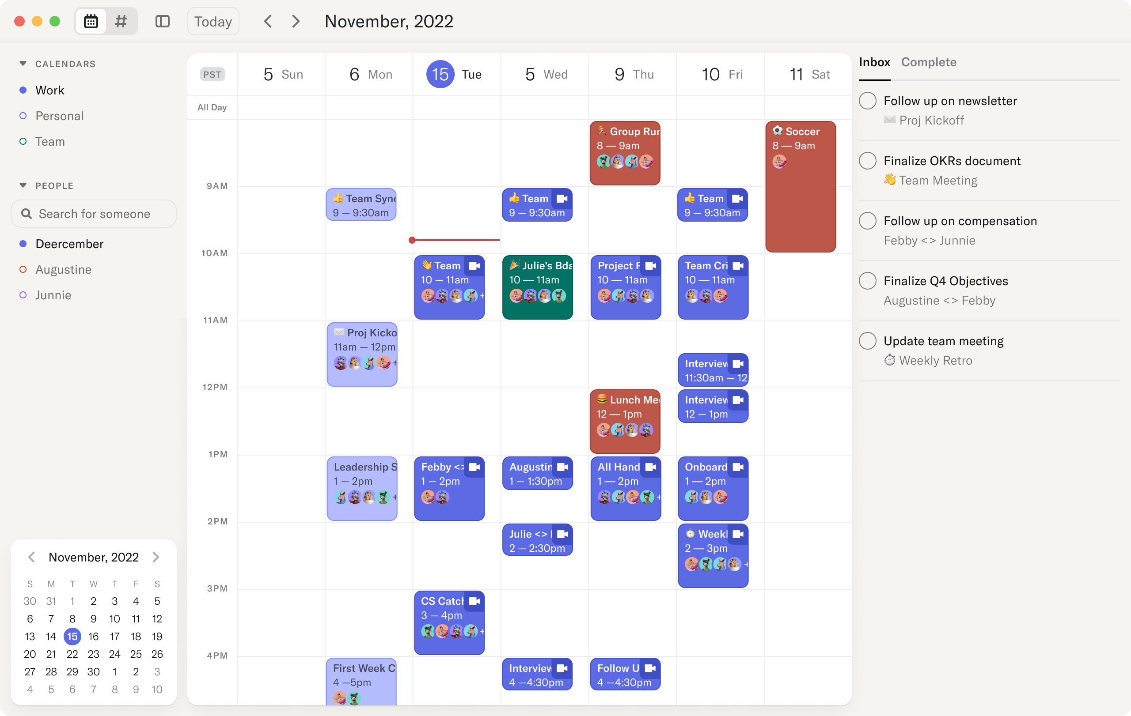The image size is (1131, 716).
Task: Click the Today button
Action: tap(213, 21)
